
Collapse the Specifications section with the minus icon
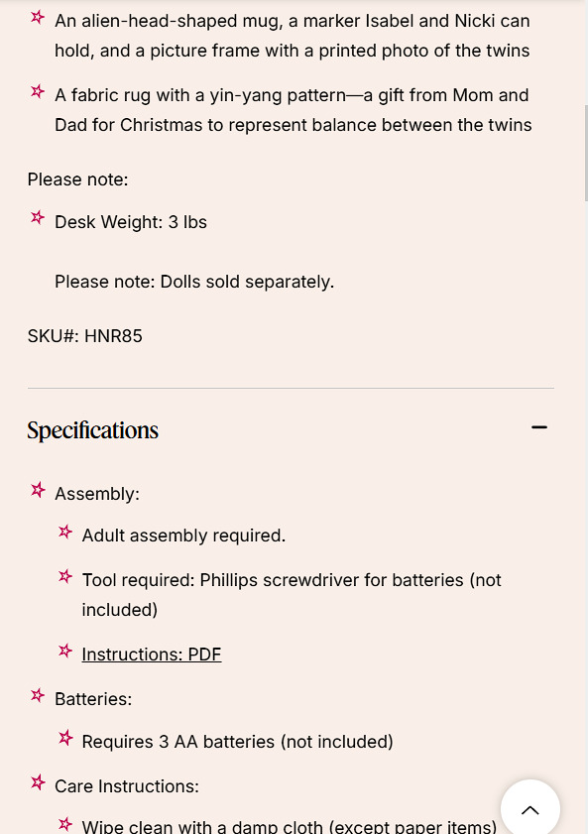click(x=539, y=427)
